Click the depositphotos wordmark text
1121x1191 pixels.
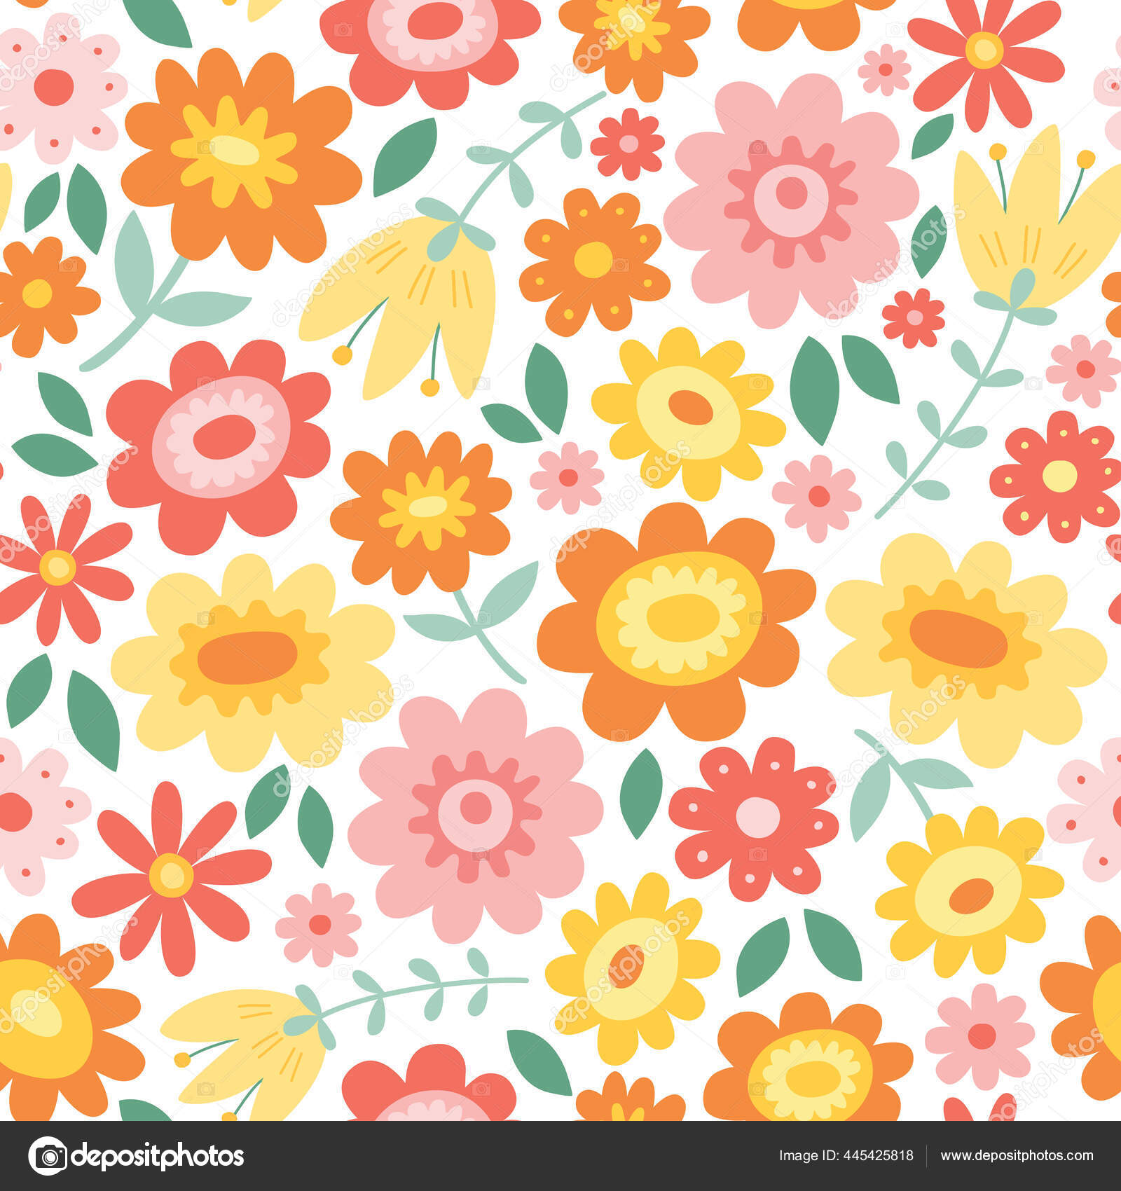pyautogui.click(x=161, y=1156)
